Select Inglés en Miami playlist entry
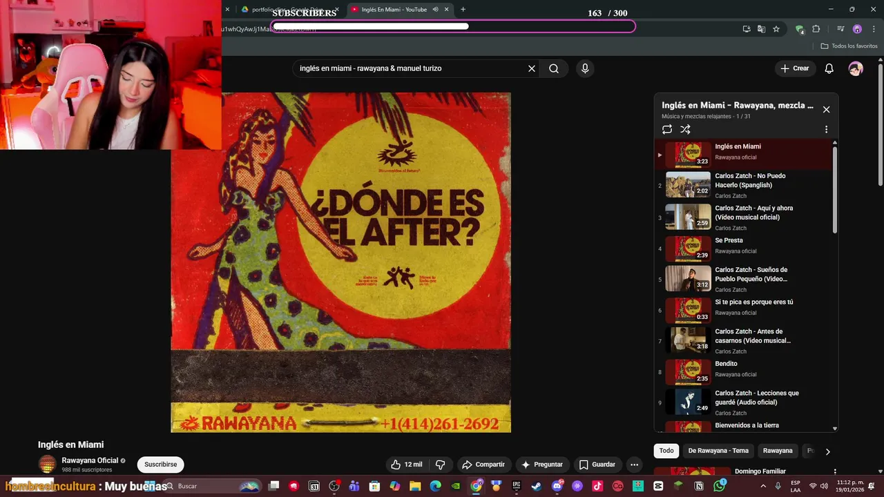This screenshot has height=497, width=884. pyautogui.click(x=744, y=155)
